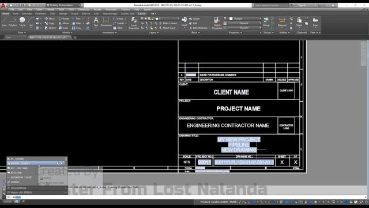The width and height of the screenshot is (369, 208).
Task: Click the PROJECT NAME title block text
Action: click(x=238, y=109)
